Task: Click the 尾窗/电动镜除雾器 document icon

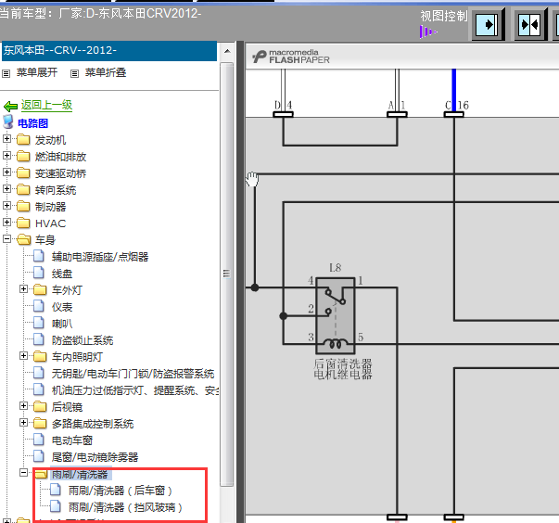Action: 39,456
